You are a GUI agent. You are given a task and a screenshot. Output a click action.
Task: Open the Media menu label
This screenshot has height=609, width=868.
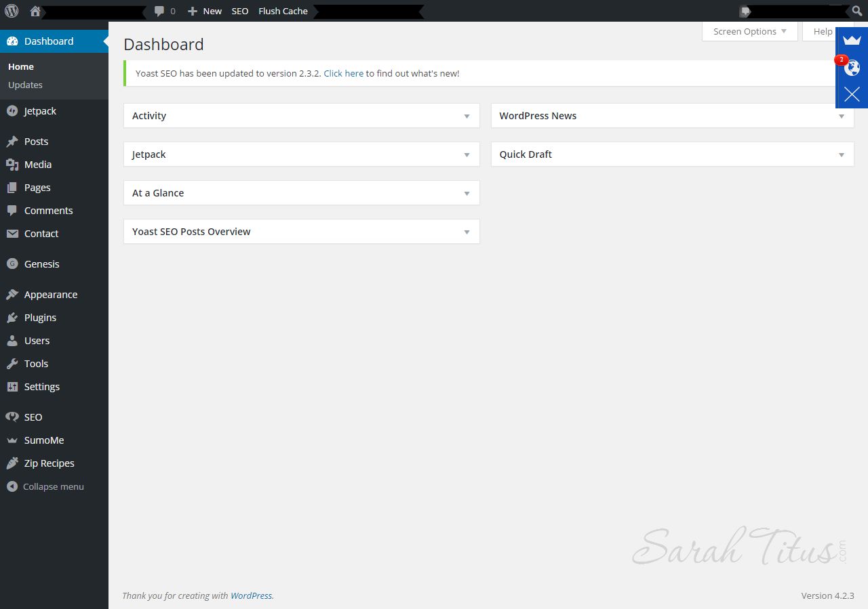pyautogui.click(x=38, y=165)
